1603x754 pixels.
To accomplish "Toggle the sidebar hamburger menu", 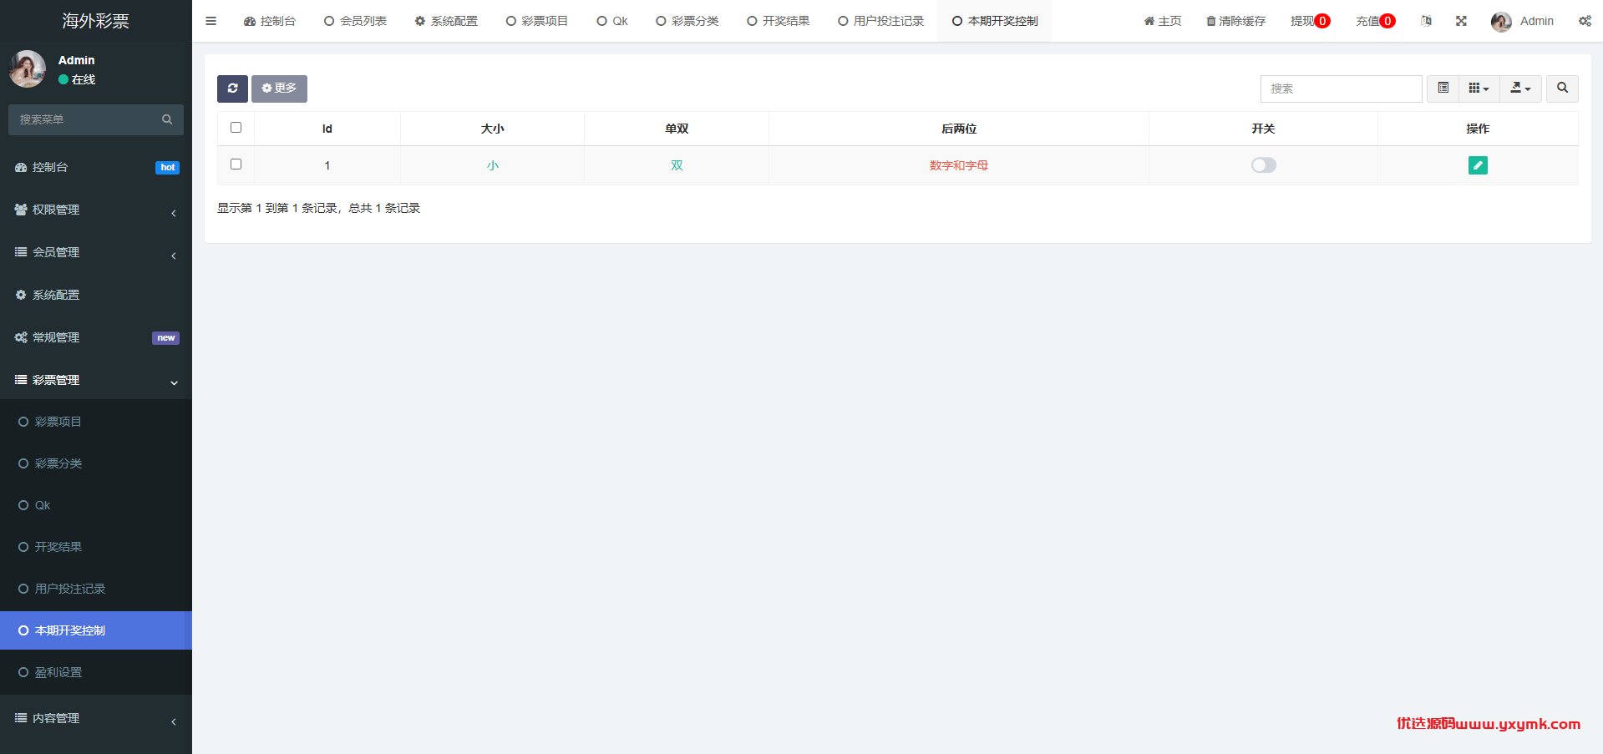I will coord(211,21).
